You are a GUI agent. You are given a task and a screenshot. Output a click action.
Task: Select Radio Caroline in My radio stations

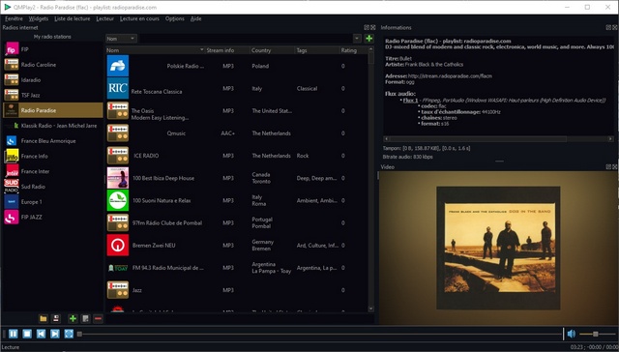[x=53, y=65]
